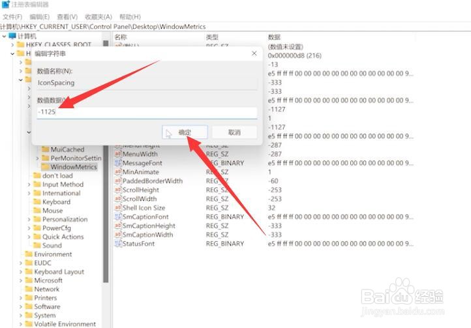Expand the International folder
The image size is (471, 328).
click(29, 193)
